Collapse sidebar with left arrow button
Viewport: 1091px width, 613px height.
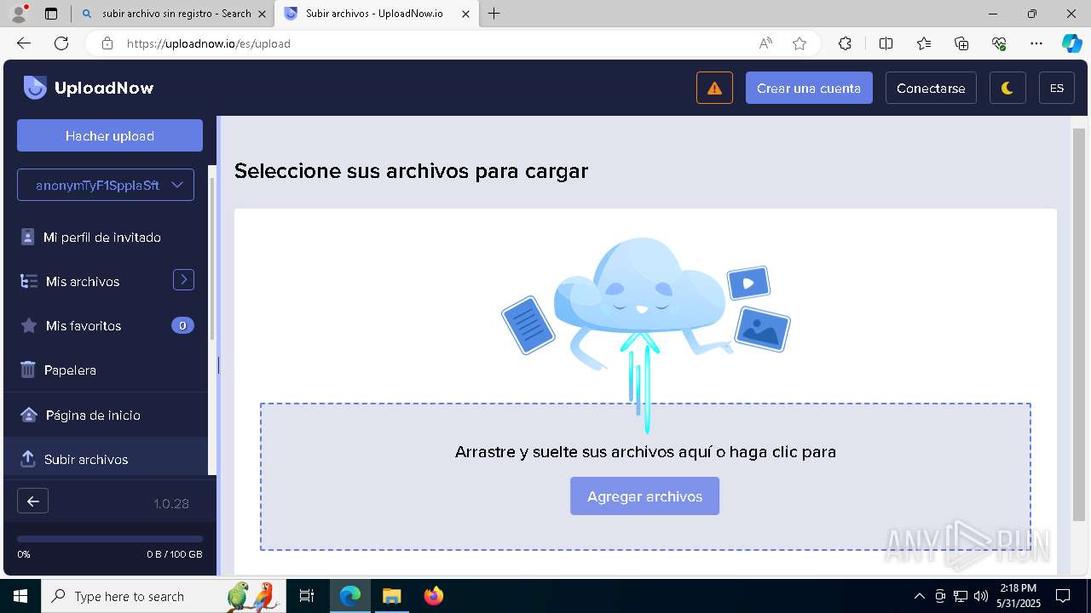click(x=32, y=501)
